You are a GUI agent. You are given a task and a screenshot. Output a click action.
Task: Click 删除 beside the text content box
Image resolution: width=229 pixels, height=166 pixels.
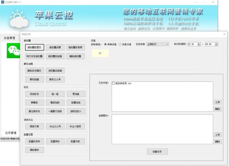[218, 109]
